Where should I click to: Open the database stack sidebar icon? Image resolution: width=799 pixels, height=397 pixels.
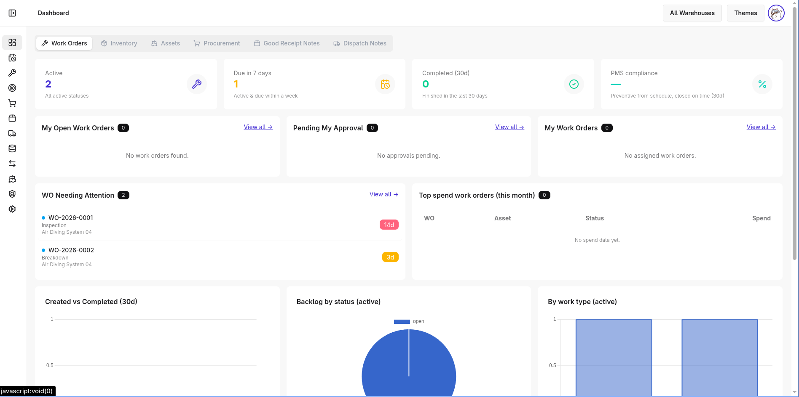point(12,148)
